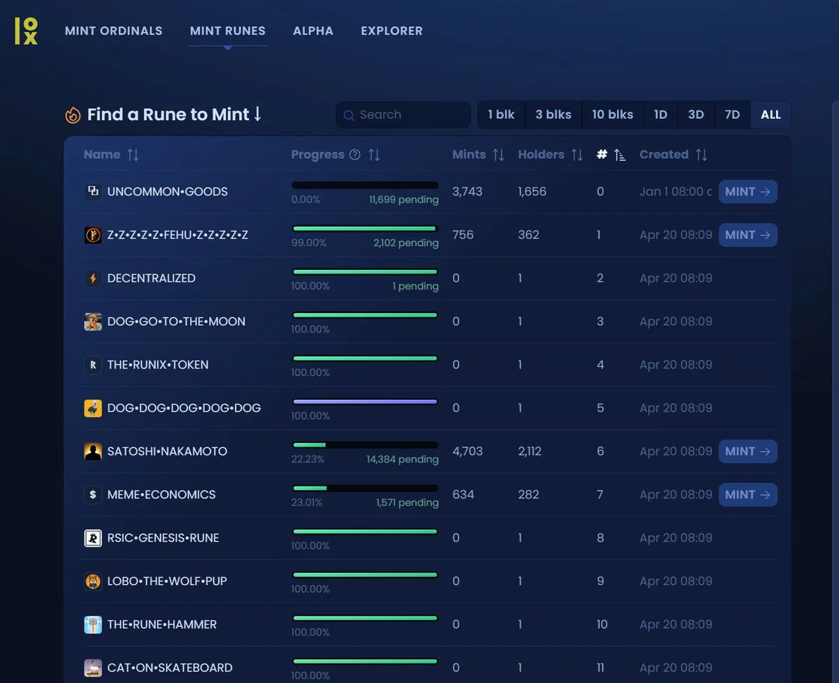Sort the table by Name arrows
Image resolution: width=839 pixels, height=683 pixels.
pyautogui.click(x=133, y=154)
